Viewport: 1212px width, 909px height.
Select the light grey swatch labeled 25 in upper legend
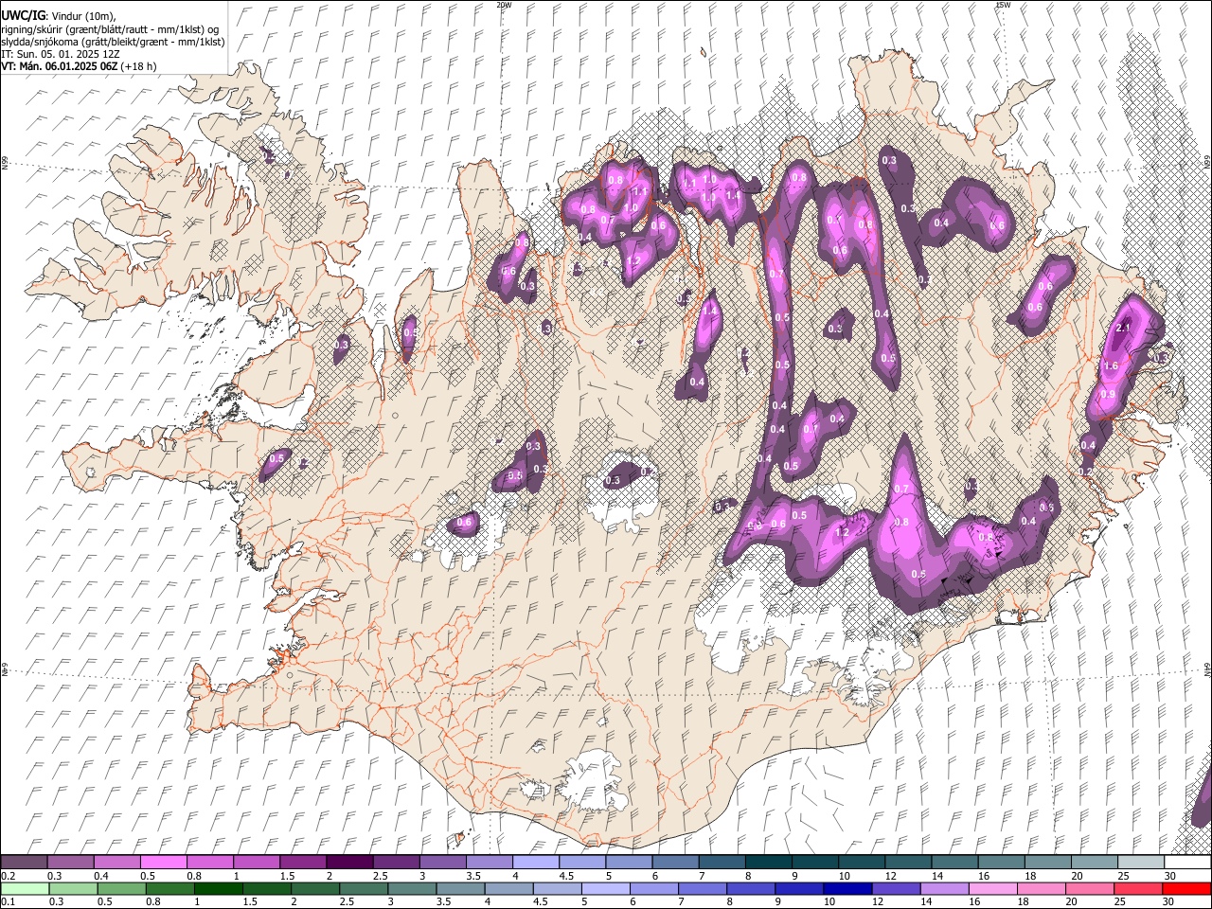1139,863
